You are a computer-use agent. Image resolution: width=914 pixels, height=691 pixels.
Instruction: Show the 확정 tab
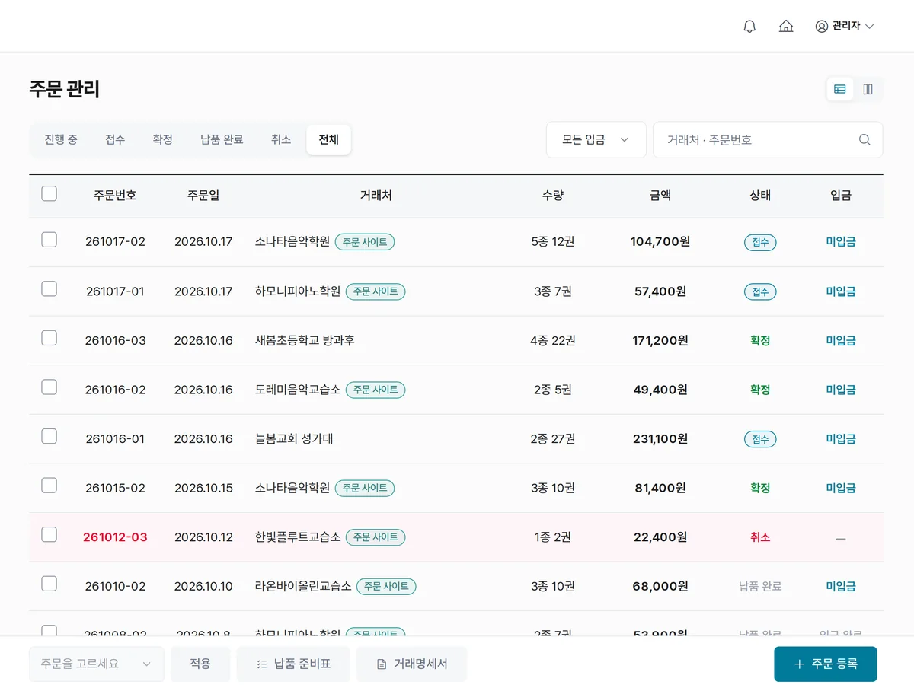162,139
